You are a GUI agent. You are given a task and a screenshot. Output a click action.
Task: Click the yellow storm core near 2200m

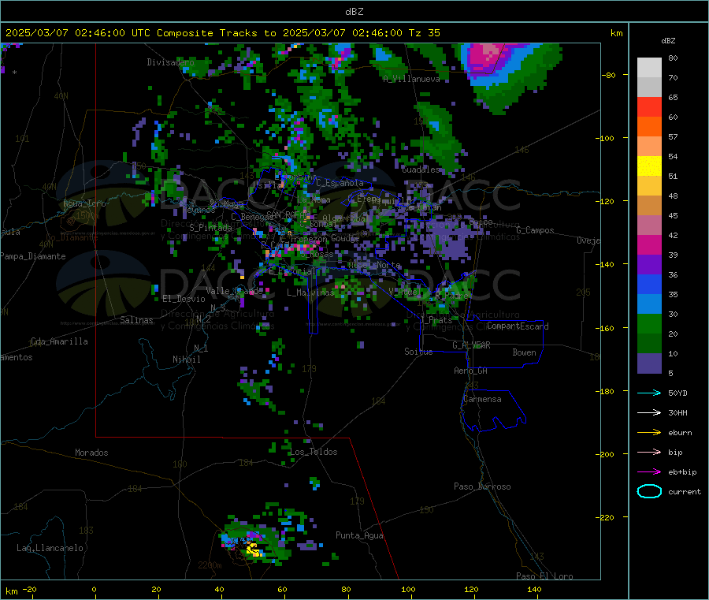252,550
